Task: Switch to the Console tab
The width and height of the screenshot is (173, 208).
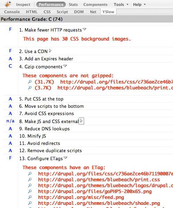Action: click(x=12, y=12)
